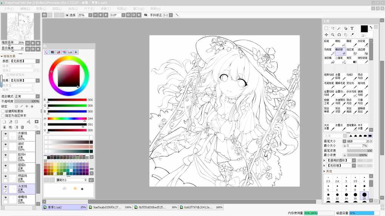
Task: Open the 滤镜 Filter menu
Action: (106, 9)
